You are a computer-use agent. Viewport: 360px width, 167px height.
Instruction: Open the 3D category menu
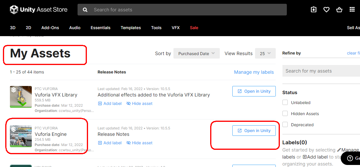click(13, 28)
